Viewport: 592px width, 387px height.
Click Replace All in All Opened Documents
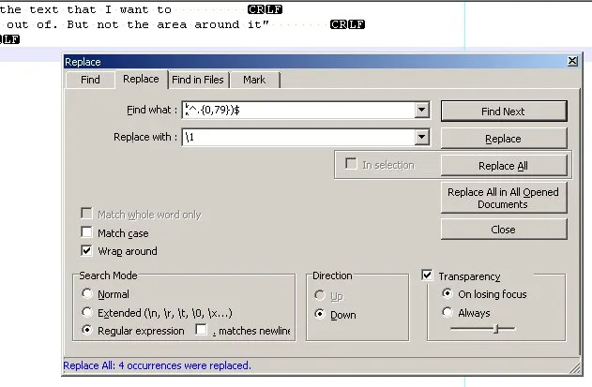pyautogui.click(x=504, y=198)
